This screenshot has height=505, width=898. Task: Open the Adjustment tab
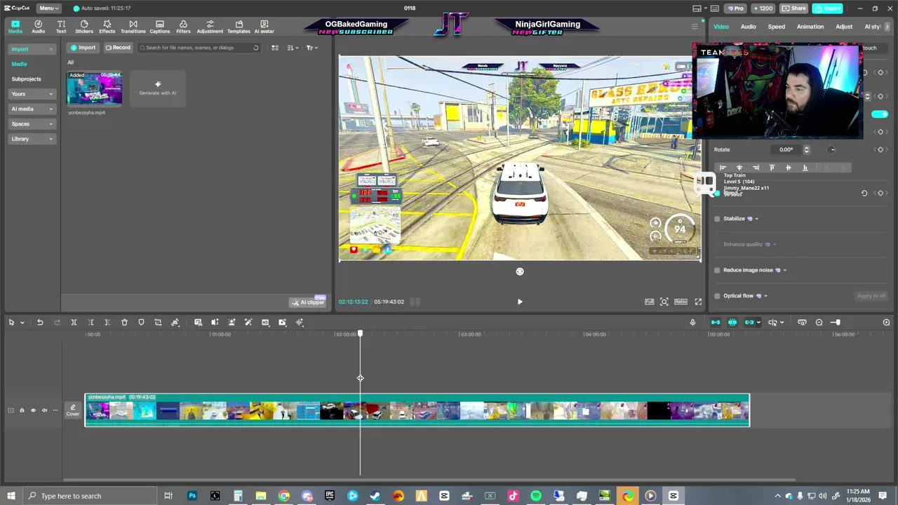point(210,27)
